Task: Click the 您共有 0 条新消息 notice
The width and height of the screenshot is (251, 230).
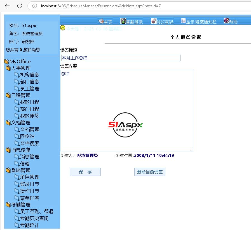Action: pos(23,50)
